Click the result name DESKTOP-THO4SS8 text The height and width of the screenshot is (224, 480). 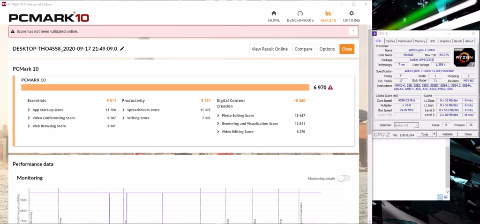click(x=65, y=49)
